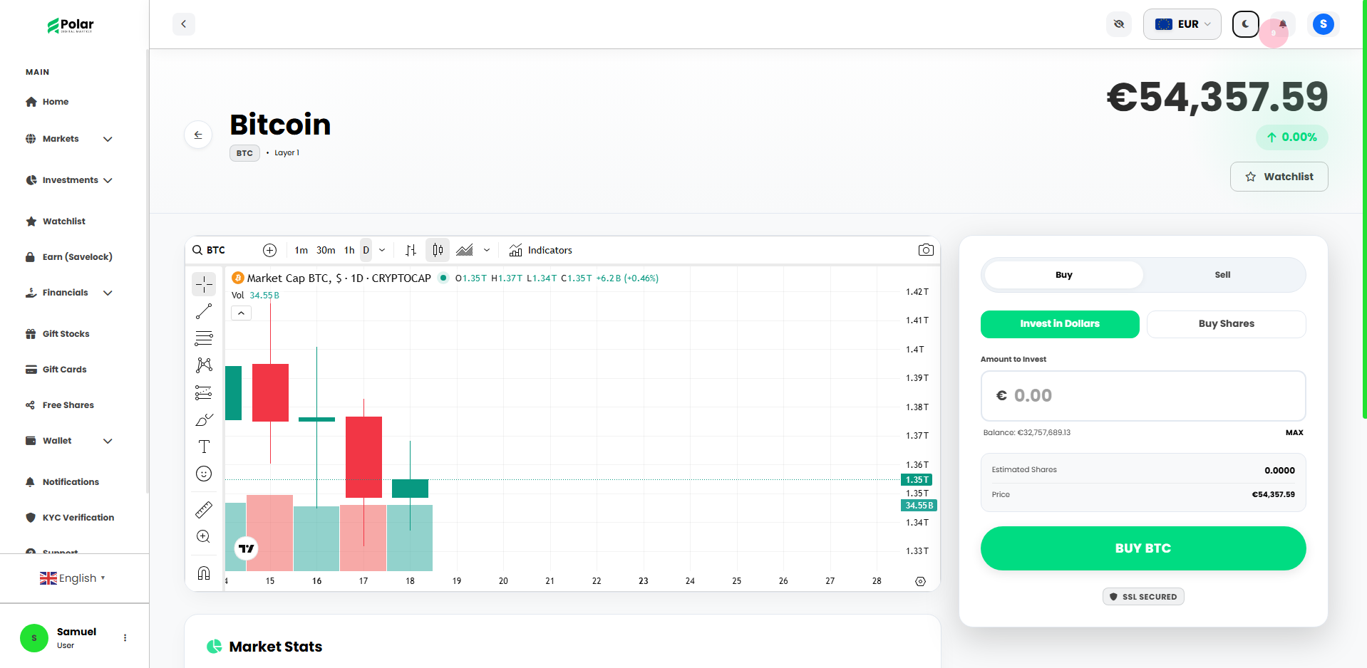
Task: Open the emoji icons tool
Action: 204,474
